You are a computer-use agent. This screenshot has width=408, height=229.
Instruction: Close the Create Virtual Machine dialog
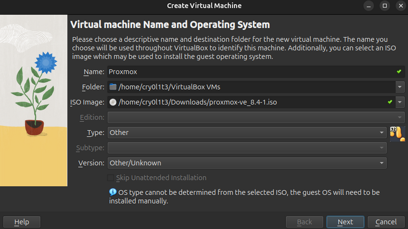[x=399, y=6]
